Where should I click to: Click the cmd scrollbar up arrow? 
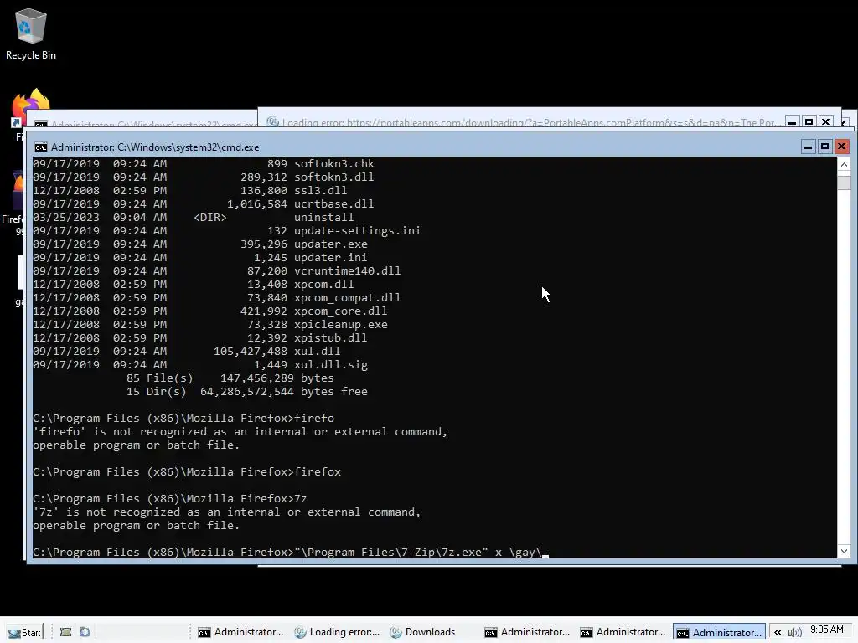tap(844, 165)
